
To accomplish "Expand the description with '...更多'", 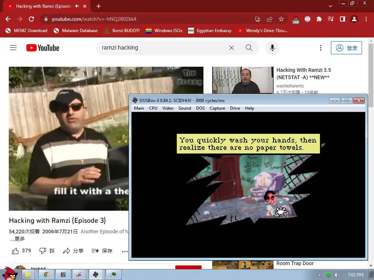I will click(x=17, y=239).
